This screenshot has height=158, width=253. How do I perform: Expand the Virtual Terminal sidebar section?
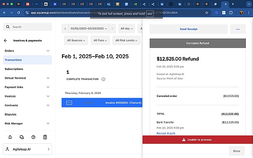click(27, 78)
